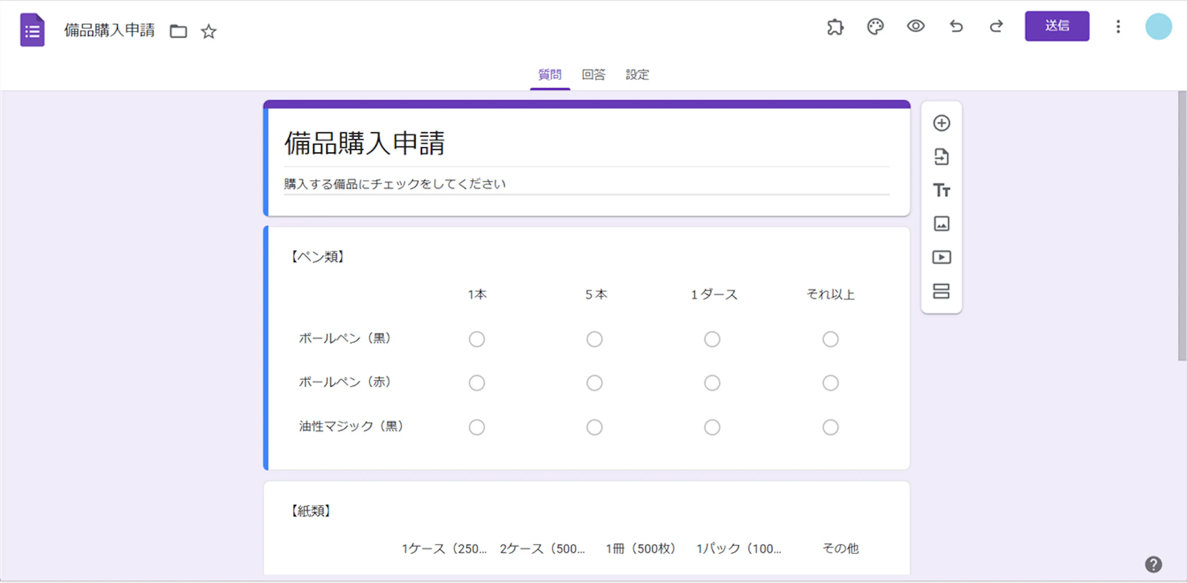This screenshot has height=583, width=1187.
Task: Select それ以上 for 油性マジック（黒）
Action: (830, 427)
